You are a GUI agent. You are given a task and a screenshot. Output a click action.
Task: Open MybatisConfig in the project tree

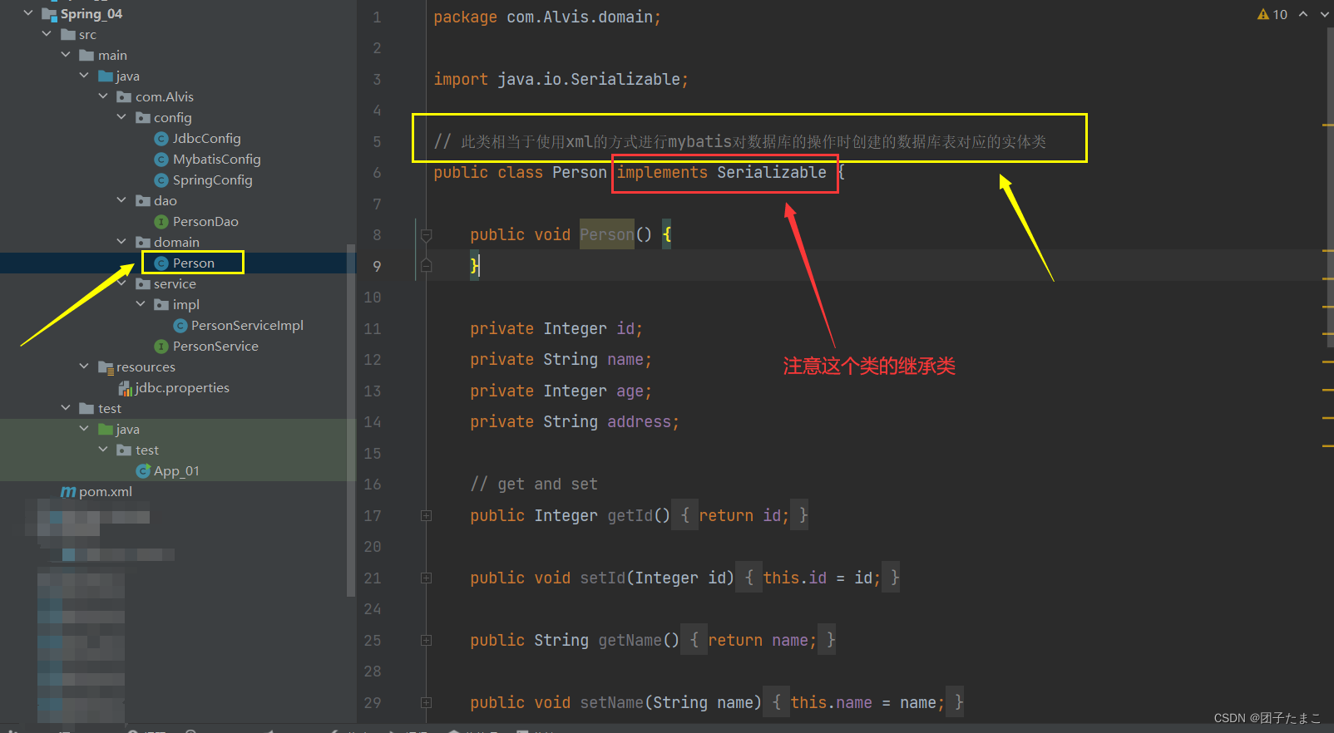[216, 160]
